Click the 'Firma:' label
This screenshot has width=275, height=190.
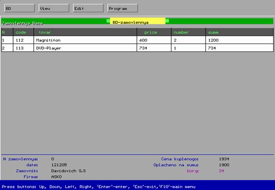coord(31,177)
